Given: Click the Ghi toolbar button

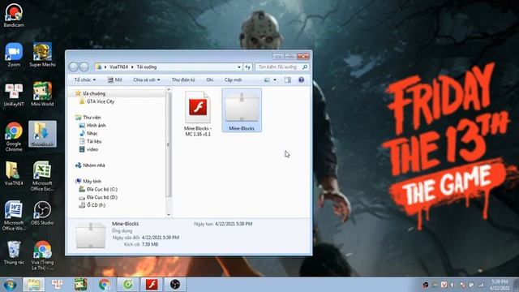Looking at the screenshot, I should point(209,79).
